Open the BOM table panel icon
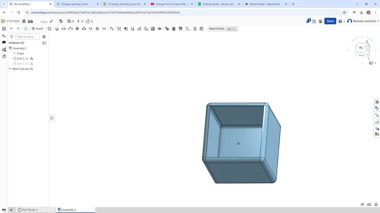Image resolution: width=380 pixels, height=213 pixels. pos(377,102)
